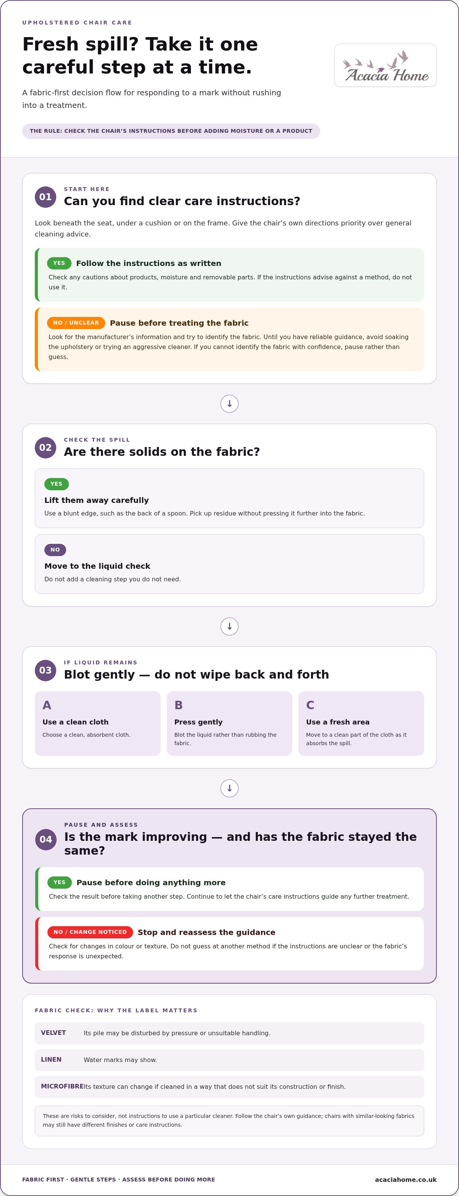The width and height of the screenshot is (459, 1196).
Task: Click the step 03 number badge
Action: click(x=46, y=671)
